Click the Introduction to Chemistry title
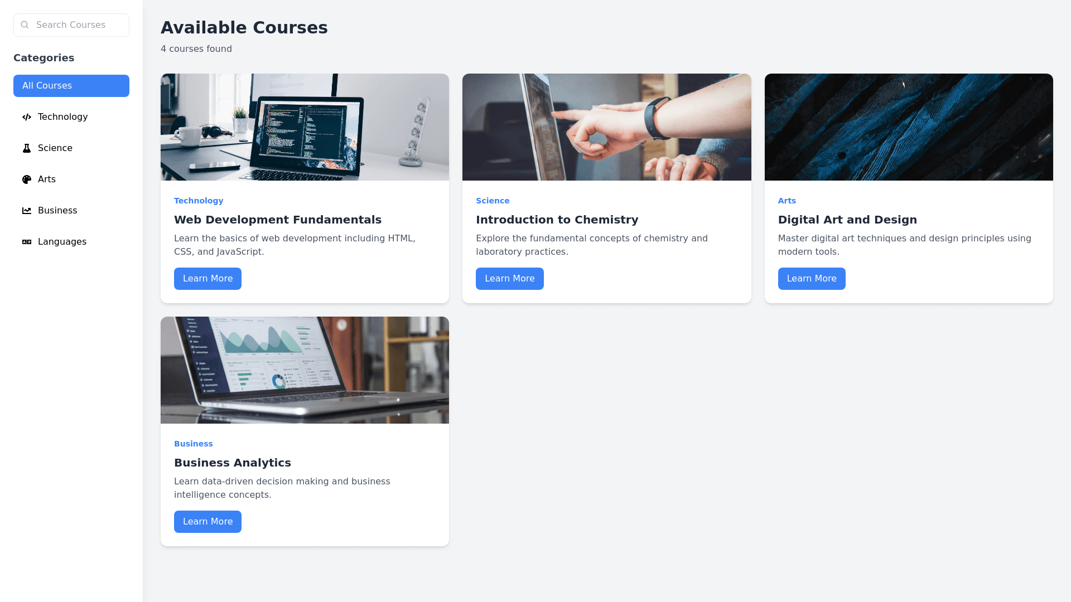 click(x=557, y=220)
